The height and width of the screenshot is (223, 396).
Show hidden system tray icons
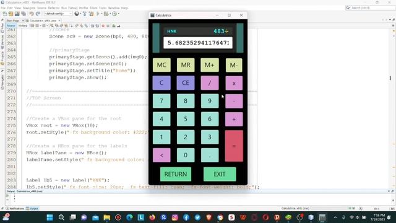pos(335,217)
